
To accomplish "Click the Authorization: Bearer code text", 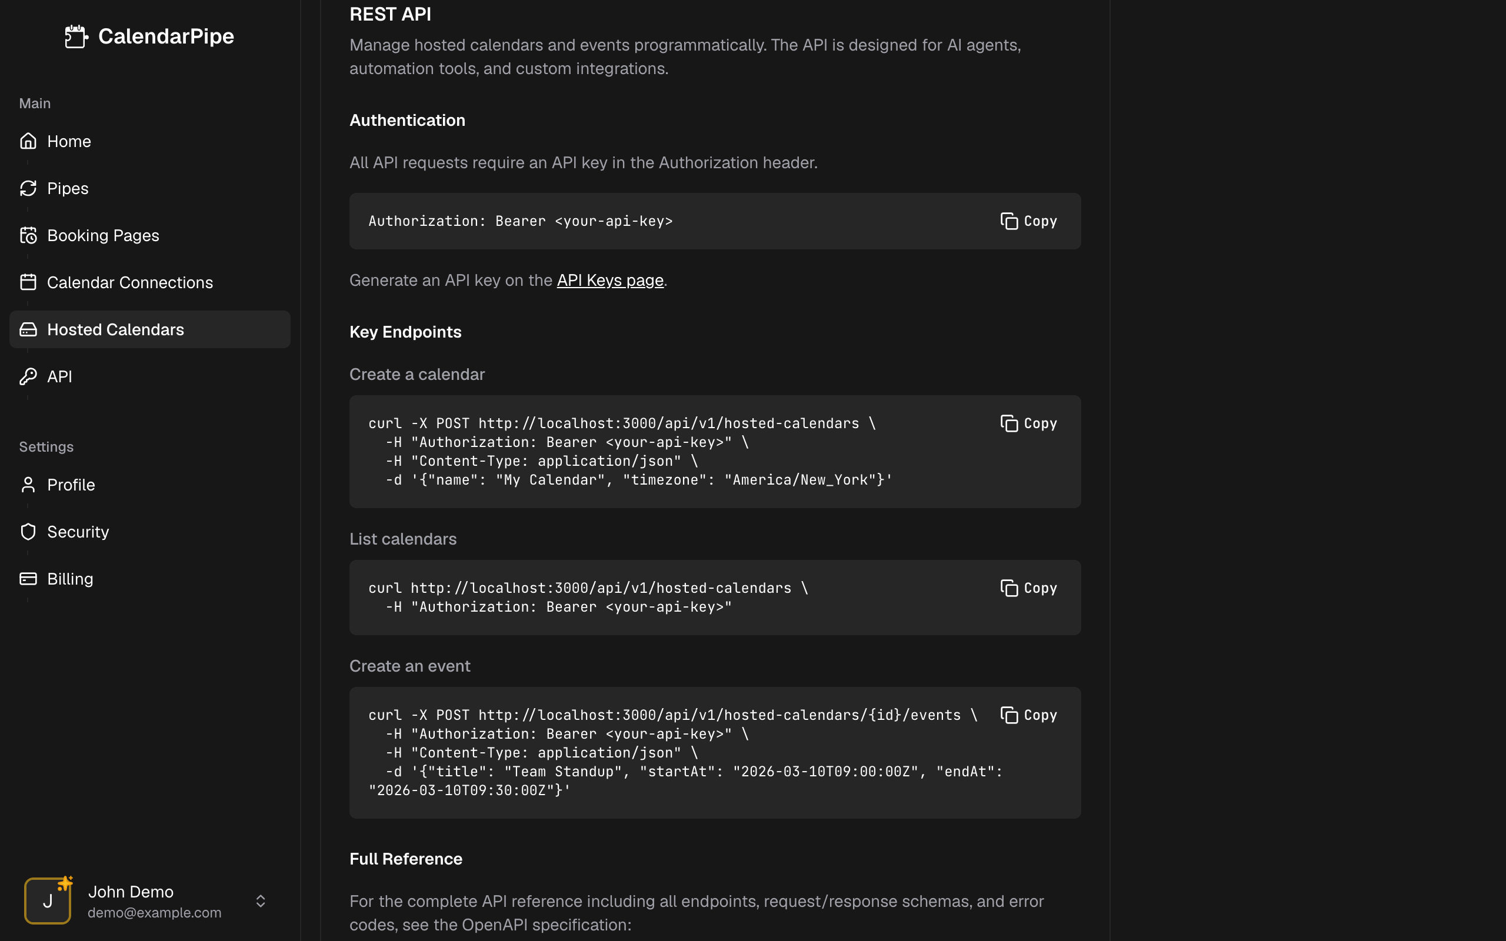I will pos(520,221).
